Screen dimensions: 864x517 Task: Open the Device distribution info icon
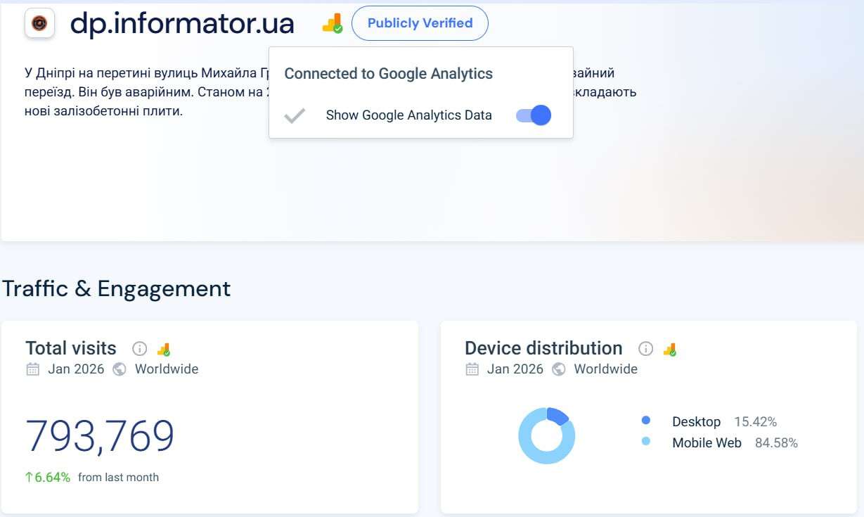645,349
